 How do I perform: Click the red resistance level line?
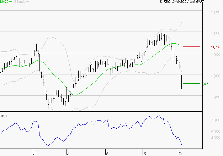pyautogui.click(x=191, y=47)
